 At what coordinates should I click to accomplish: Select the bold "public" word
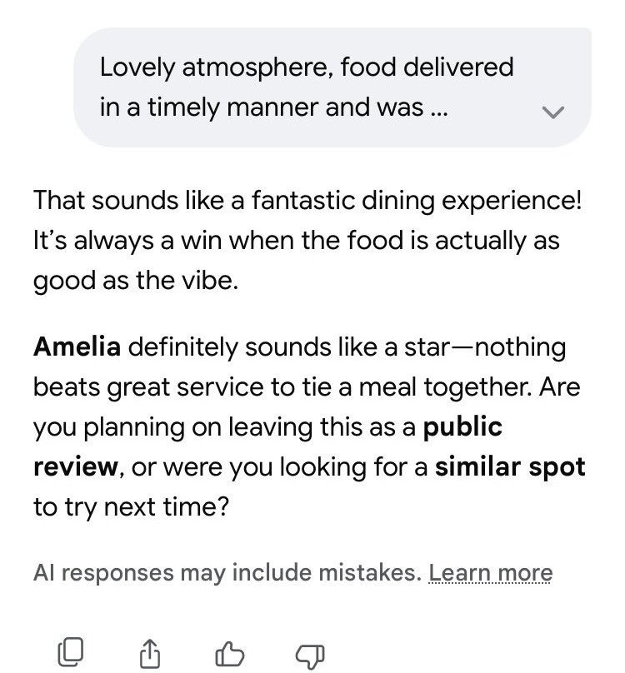[x=462, y=427]
